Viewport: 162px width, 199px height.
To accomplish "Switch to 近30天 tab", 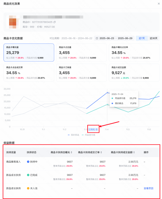I will click(153, 38).
